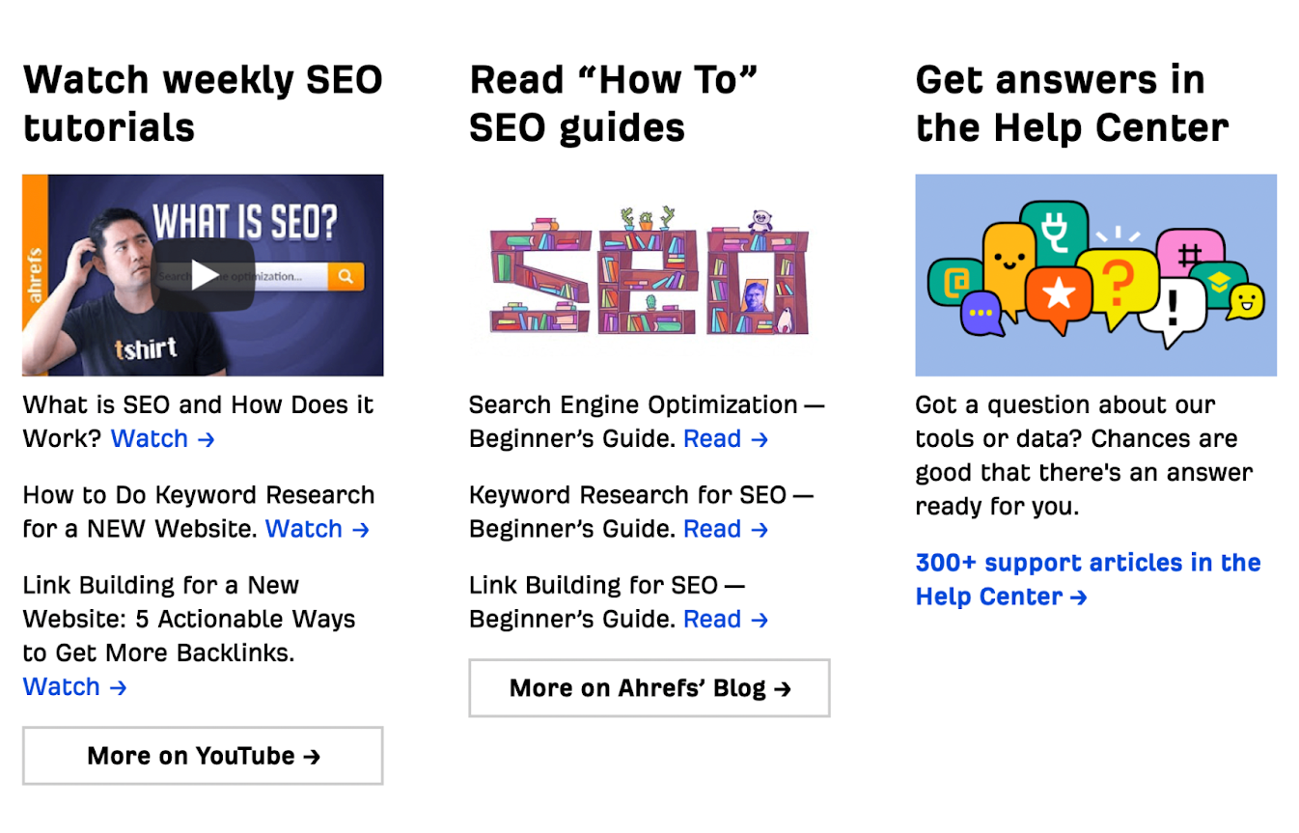The width and height of the screenshot is (1299, 833).
Task: Open More on YouTube button
Action: tap(203, 756)
